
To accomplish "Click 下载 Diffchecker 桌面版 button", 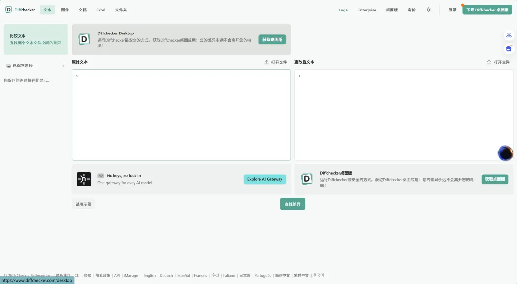I will [487, 10].
